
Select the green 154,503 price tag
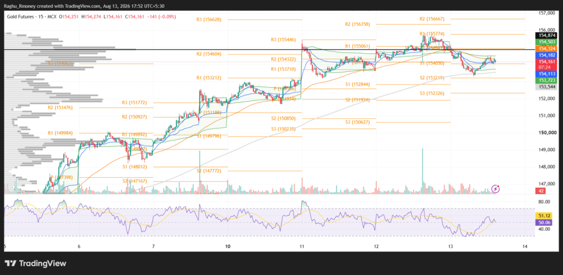545,42
